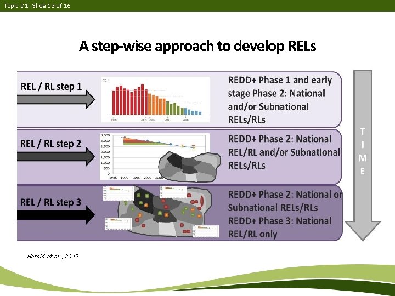Image resolution: width=395 pixels, height=296 pixels.
Task: Click the top-left mini chart in step 3
Action: 119,193
